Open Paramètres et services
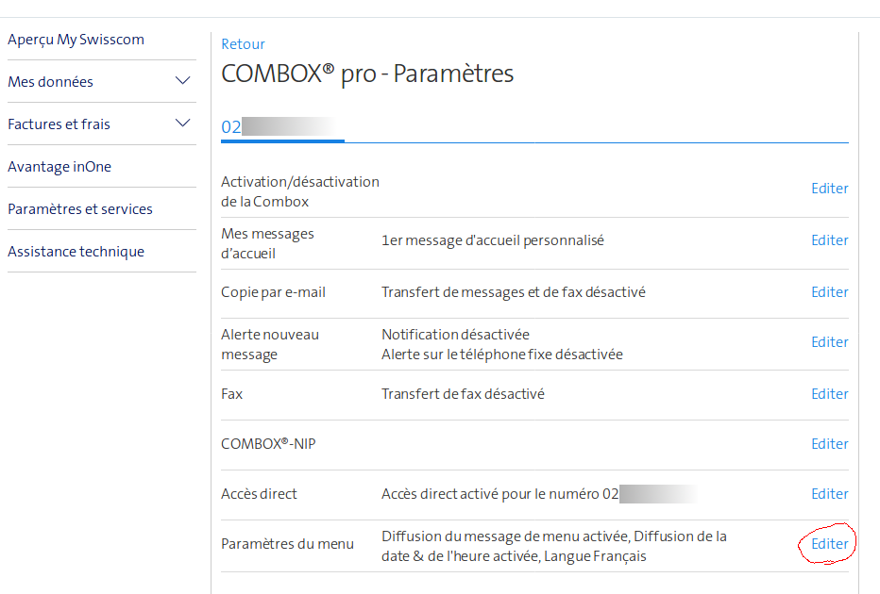This screenshot has width=880, height=594. coord(82,208)
